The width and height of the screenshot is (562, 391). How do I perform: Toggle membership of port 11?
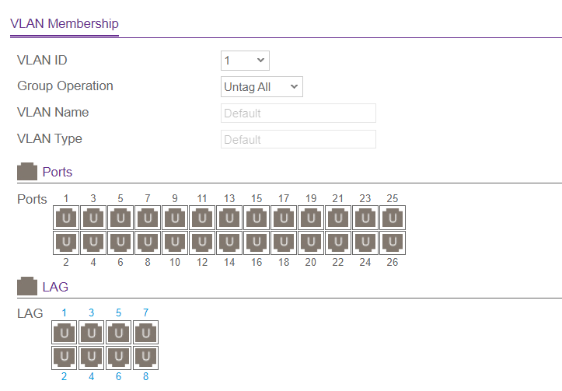[x=202, y=218]
